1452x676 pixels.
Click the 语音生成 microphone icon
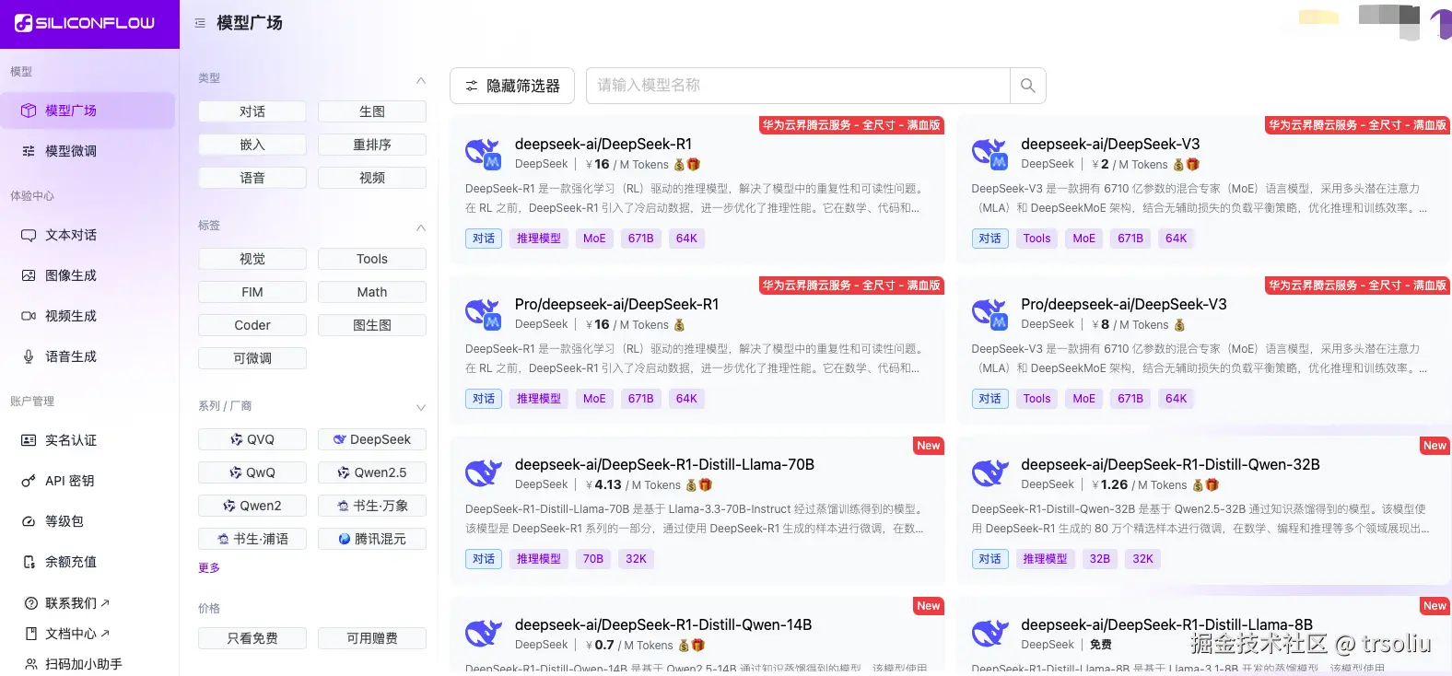(29, 356)
